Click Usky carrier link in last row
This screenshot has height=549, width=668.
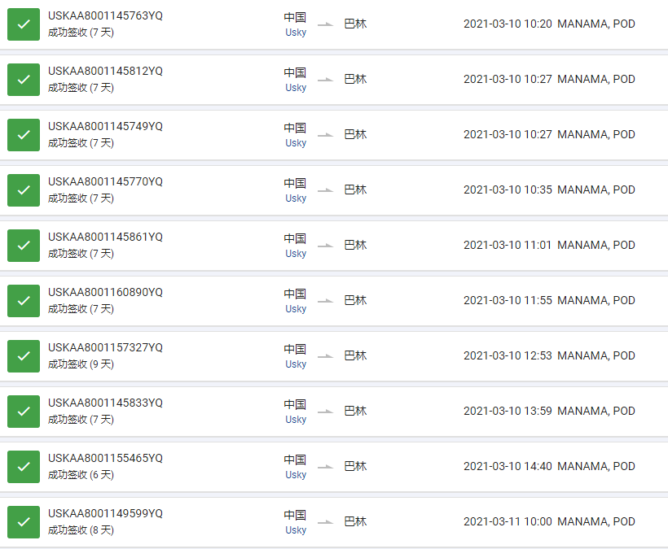[x=296, y=529]
